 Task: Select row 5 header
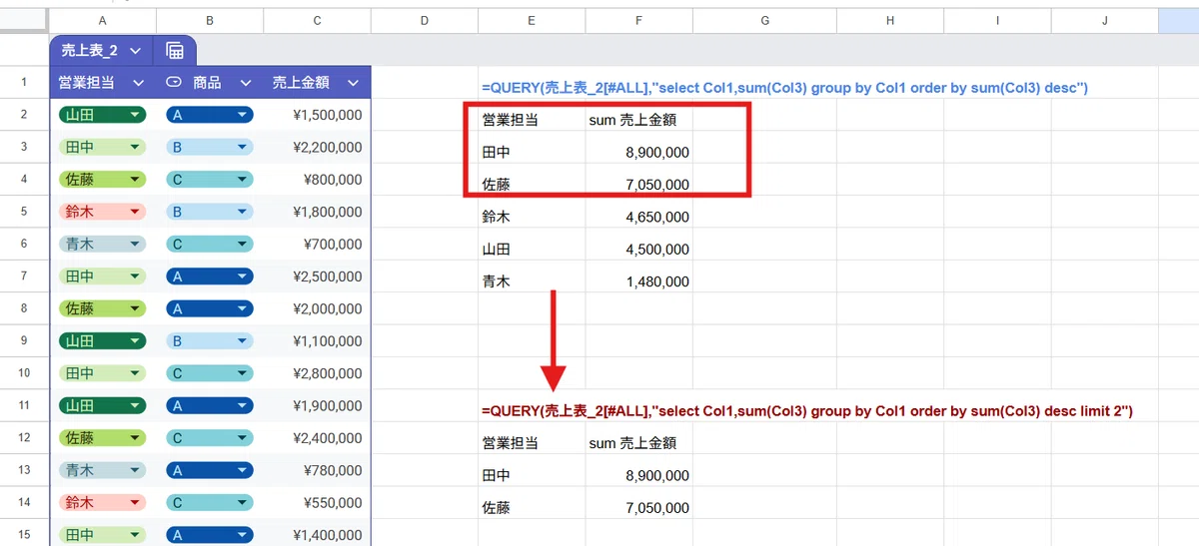point(24,212)
